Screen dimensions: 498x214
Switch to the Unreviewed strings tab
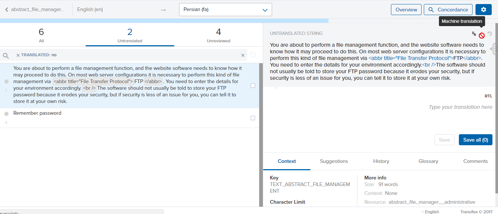pos(218,36)
